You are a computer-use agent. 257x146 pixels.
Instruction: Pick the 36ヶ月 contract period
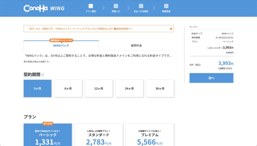point(160,88)
